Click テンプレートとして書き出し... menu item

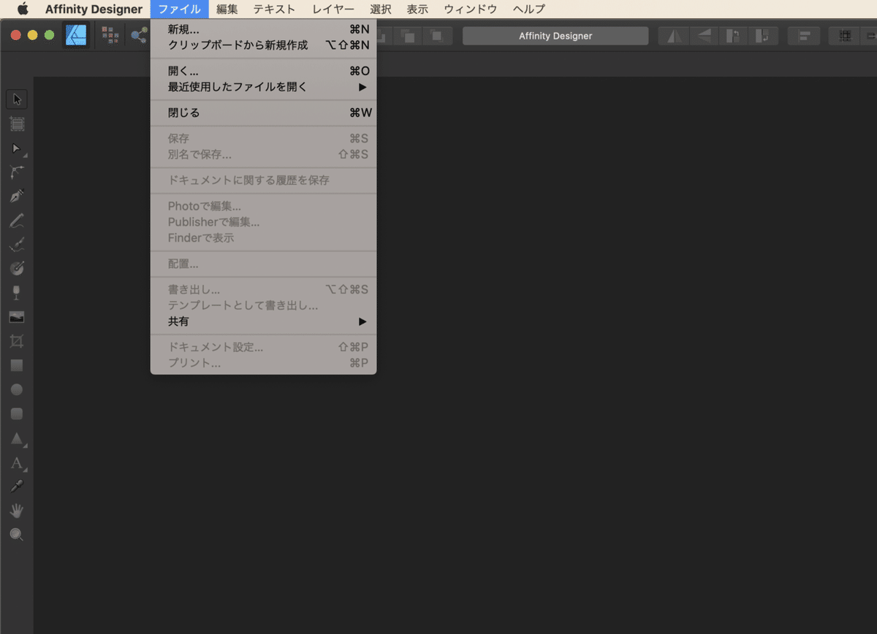click(x=264, y=305)
